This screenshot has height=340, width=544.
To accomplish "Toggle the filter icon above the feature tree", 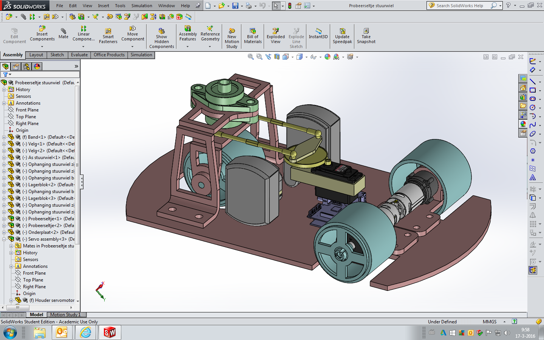I will coord(6,74).
